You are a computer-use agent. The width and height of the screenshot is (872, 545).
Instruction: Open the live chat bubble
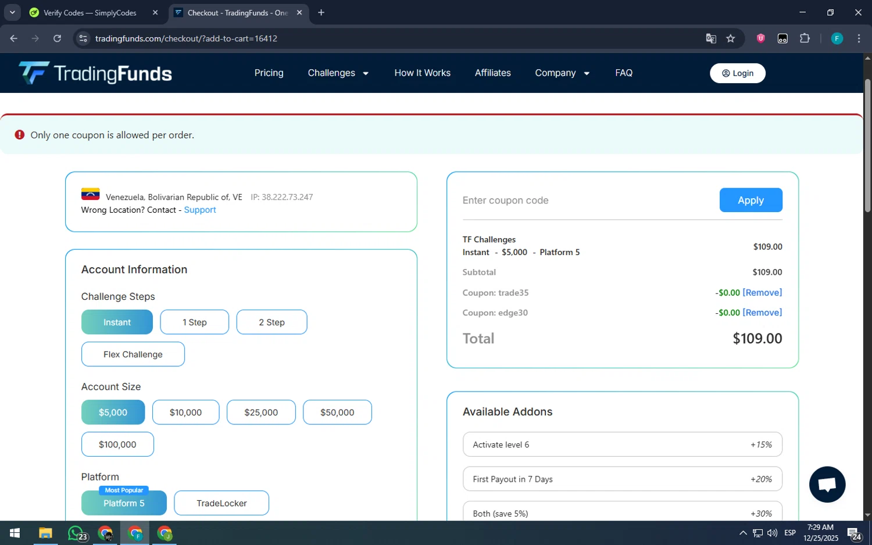point(827,485)
